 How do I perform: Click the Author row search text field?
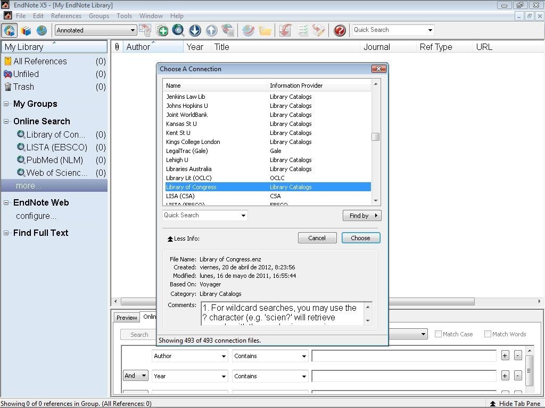[x=404, y=356]
